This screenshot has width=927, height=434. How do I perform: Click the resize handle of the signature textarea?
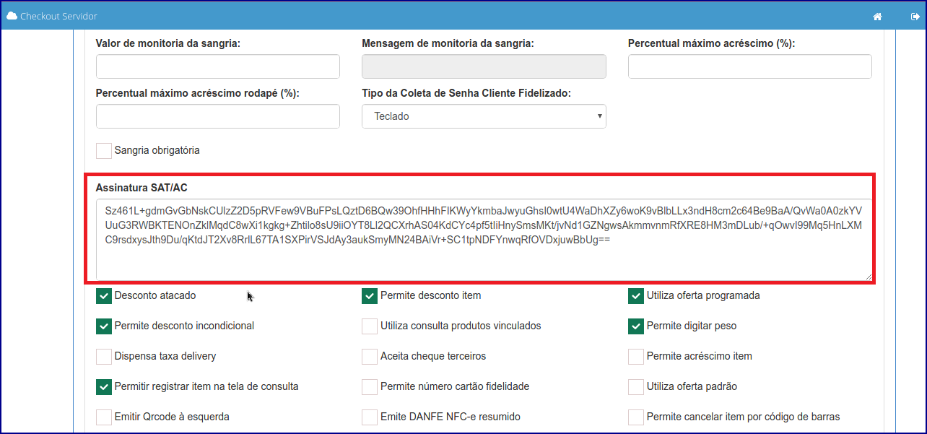pyautogui.click(x=869, y=275)
